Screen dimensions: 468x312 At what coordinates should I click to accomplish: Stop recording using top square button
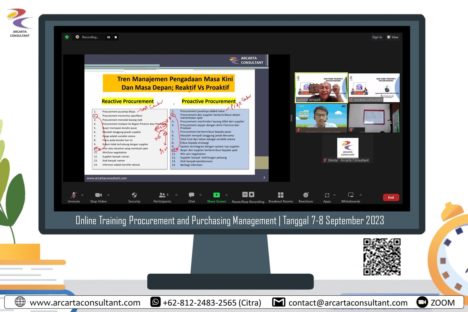[x=116, y=37]
